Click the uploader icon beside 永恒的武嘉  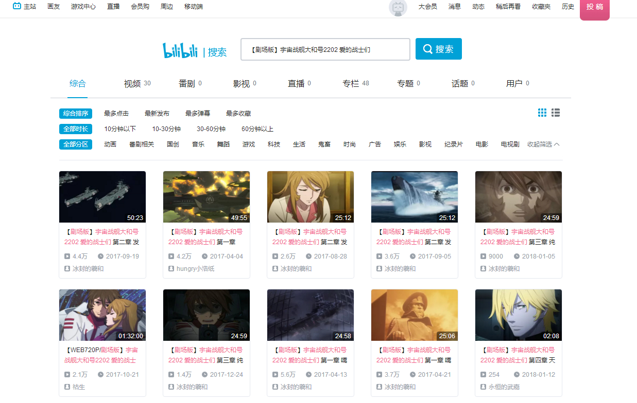483,387
